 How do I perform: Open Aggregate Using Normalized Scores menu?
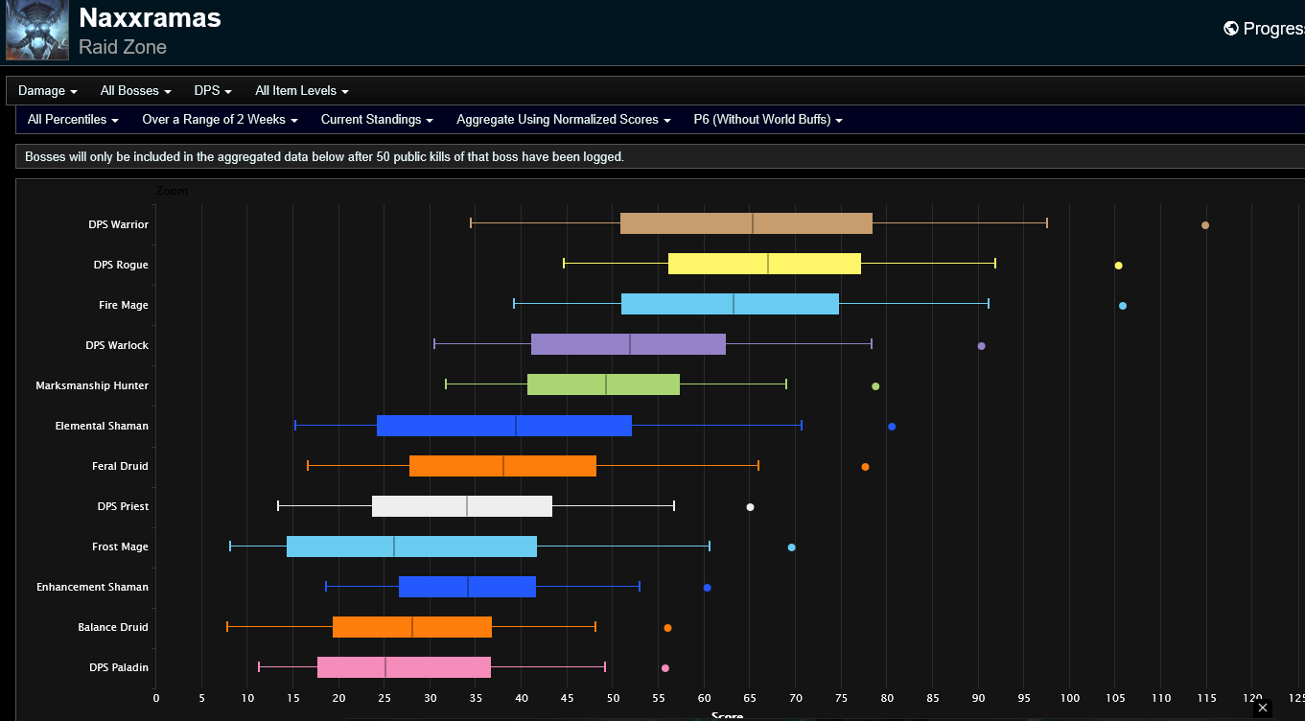(564, 120)
